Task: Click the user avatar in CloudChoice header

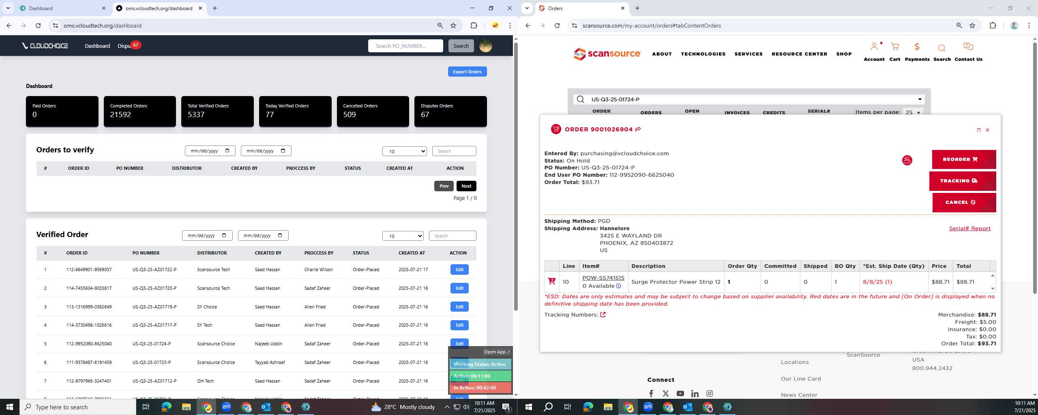Action: point(485,46)
